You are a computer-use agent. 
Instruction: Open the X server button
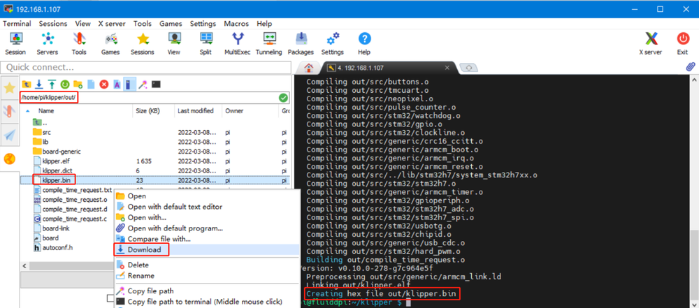coord(650,43)
